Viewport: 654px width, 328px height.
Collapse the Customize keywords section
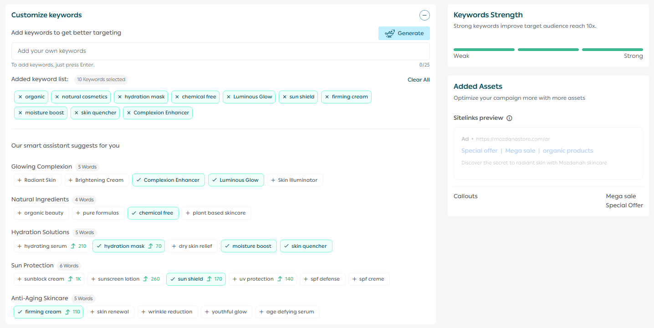tap(424, 15)
